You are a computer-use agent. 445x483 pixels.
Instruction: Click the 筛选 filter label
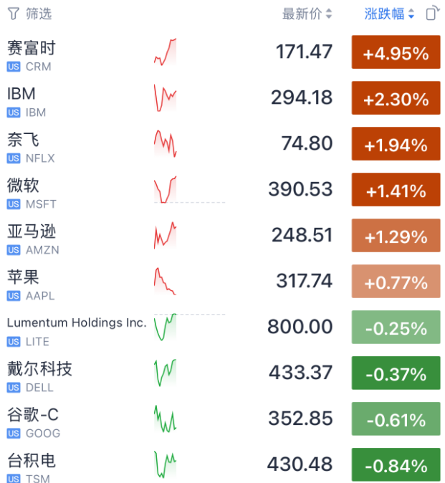(x=39, y=14)
